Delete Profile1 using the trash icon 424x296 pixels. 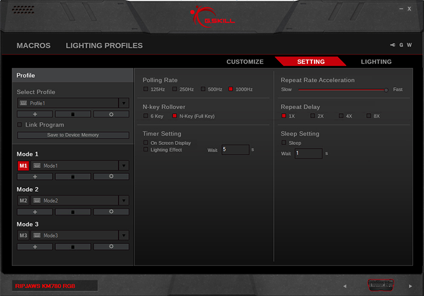tap(73, 114)
